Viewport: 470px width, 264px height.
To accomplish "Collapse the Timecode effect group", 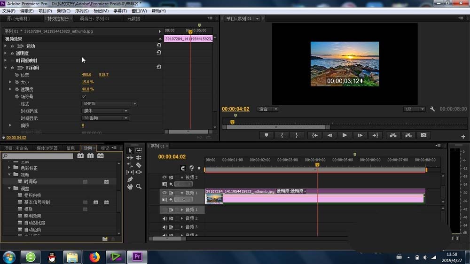I will (x=5, y=68).
